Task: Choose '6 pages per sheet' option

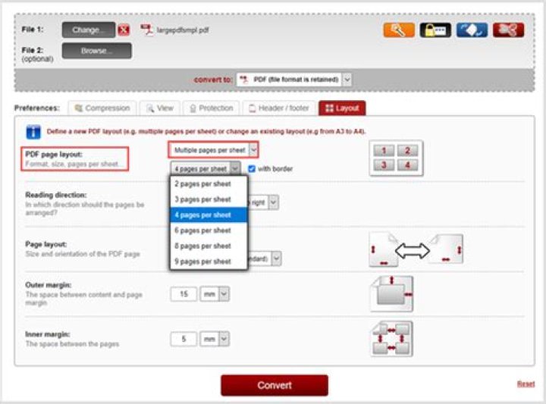Action: coord(209,230)
